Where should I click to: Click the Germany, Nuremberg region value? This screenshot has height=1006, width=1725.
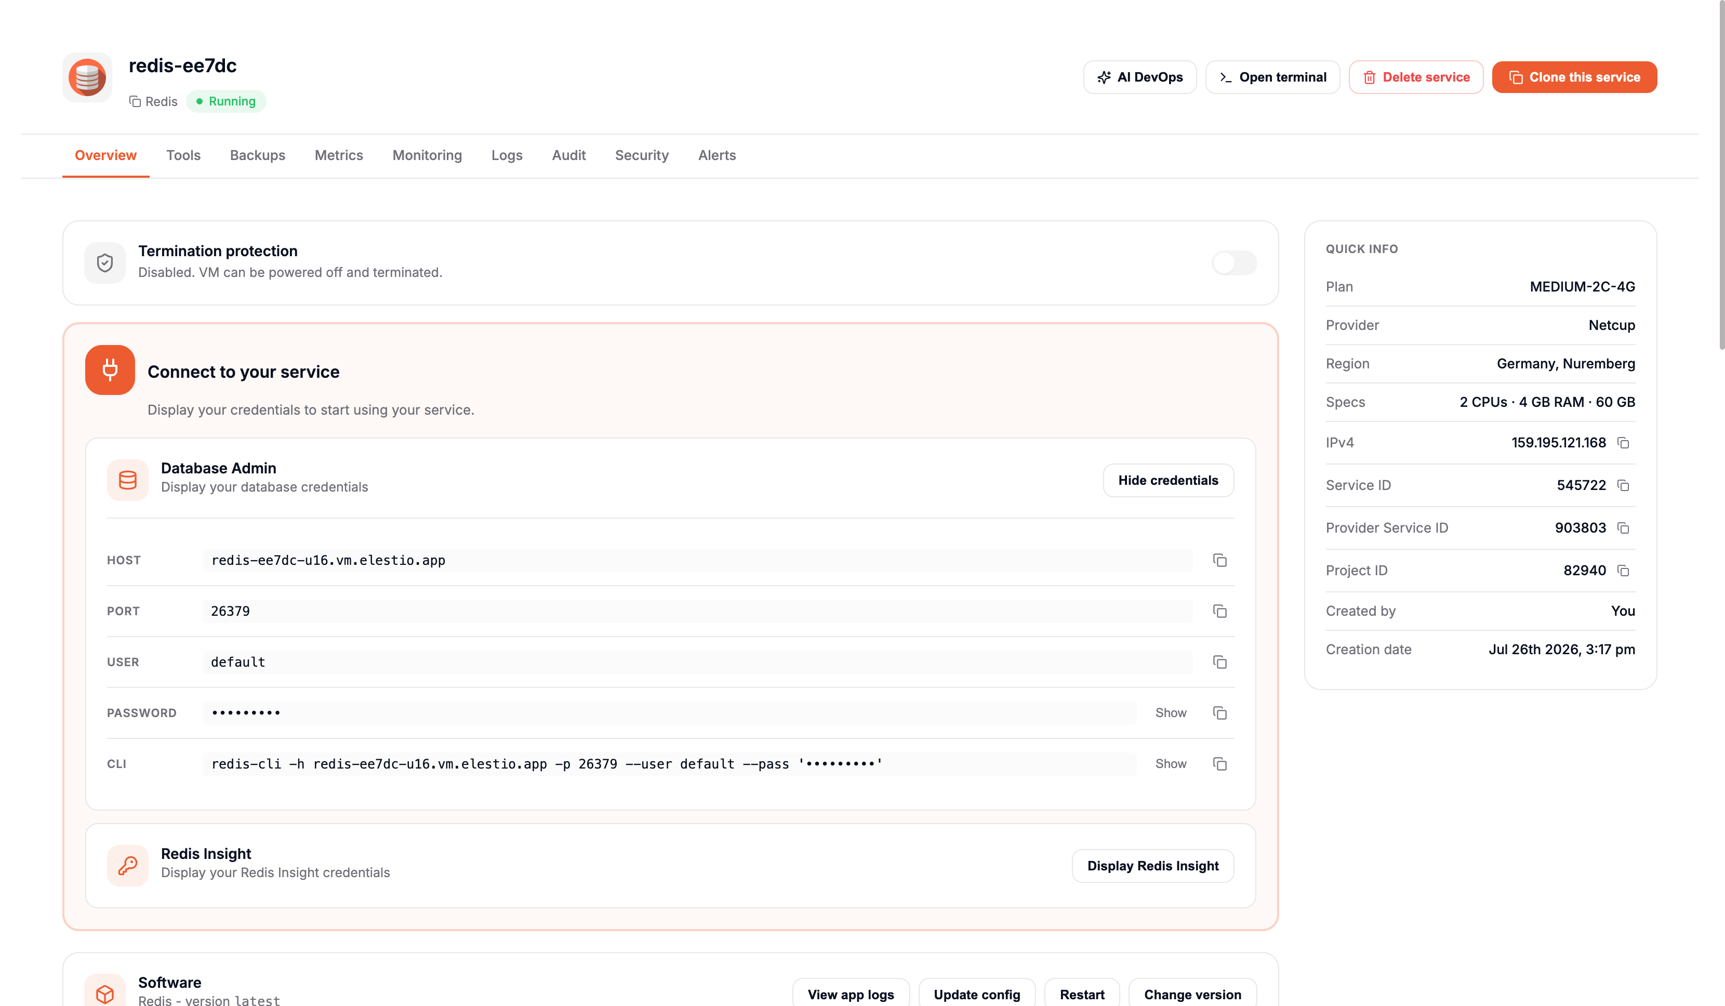(1565, 364)
